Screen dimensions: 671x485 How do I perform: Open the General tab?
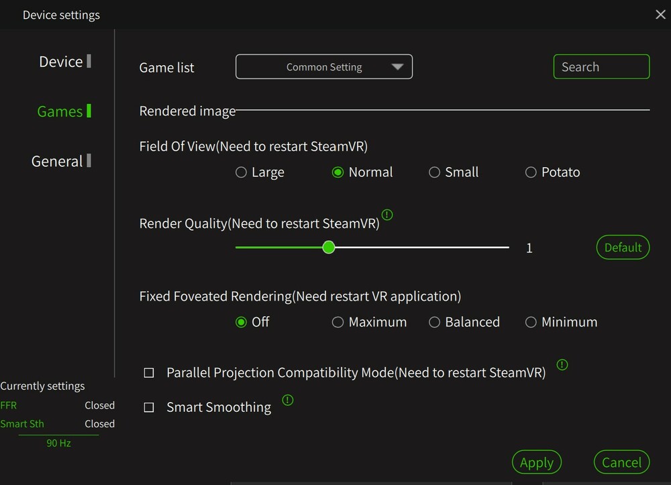coord(57,161)
